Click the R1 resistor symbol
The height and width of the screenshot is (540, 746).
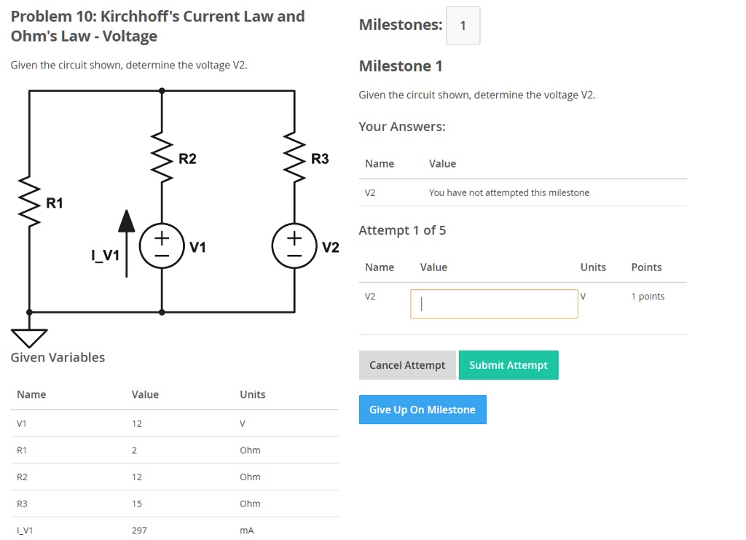28,199
